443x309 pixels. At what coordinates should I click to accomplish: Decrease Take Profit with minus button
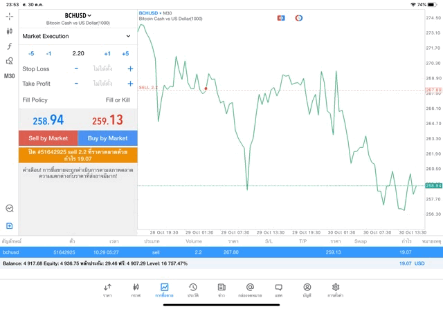pyautogui.click(x=76, y=84)
